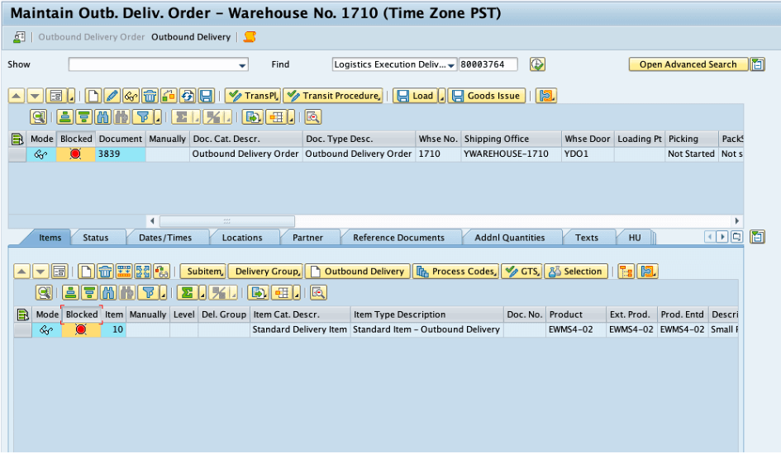Screen dimensions: 781x454
Task: Open the Outbound Delivery menu
Action: 191,37
